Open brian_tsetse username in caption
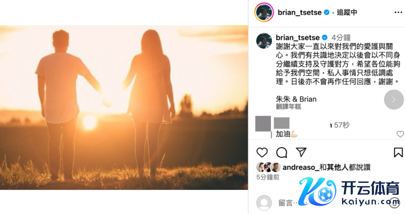The image size is (405, 214). click(297, 38)
